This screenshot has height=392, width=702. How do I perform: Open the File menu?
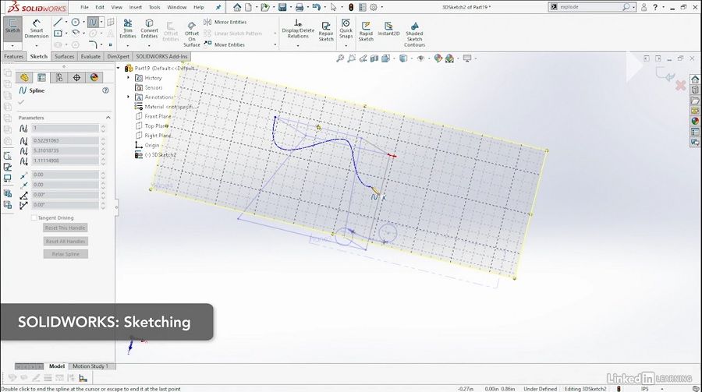(84, 7)
